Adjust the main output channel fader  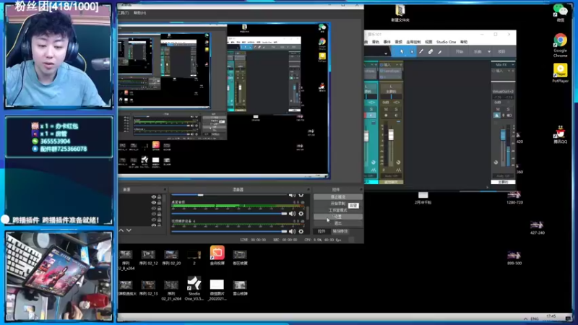pos(503,135)
